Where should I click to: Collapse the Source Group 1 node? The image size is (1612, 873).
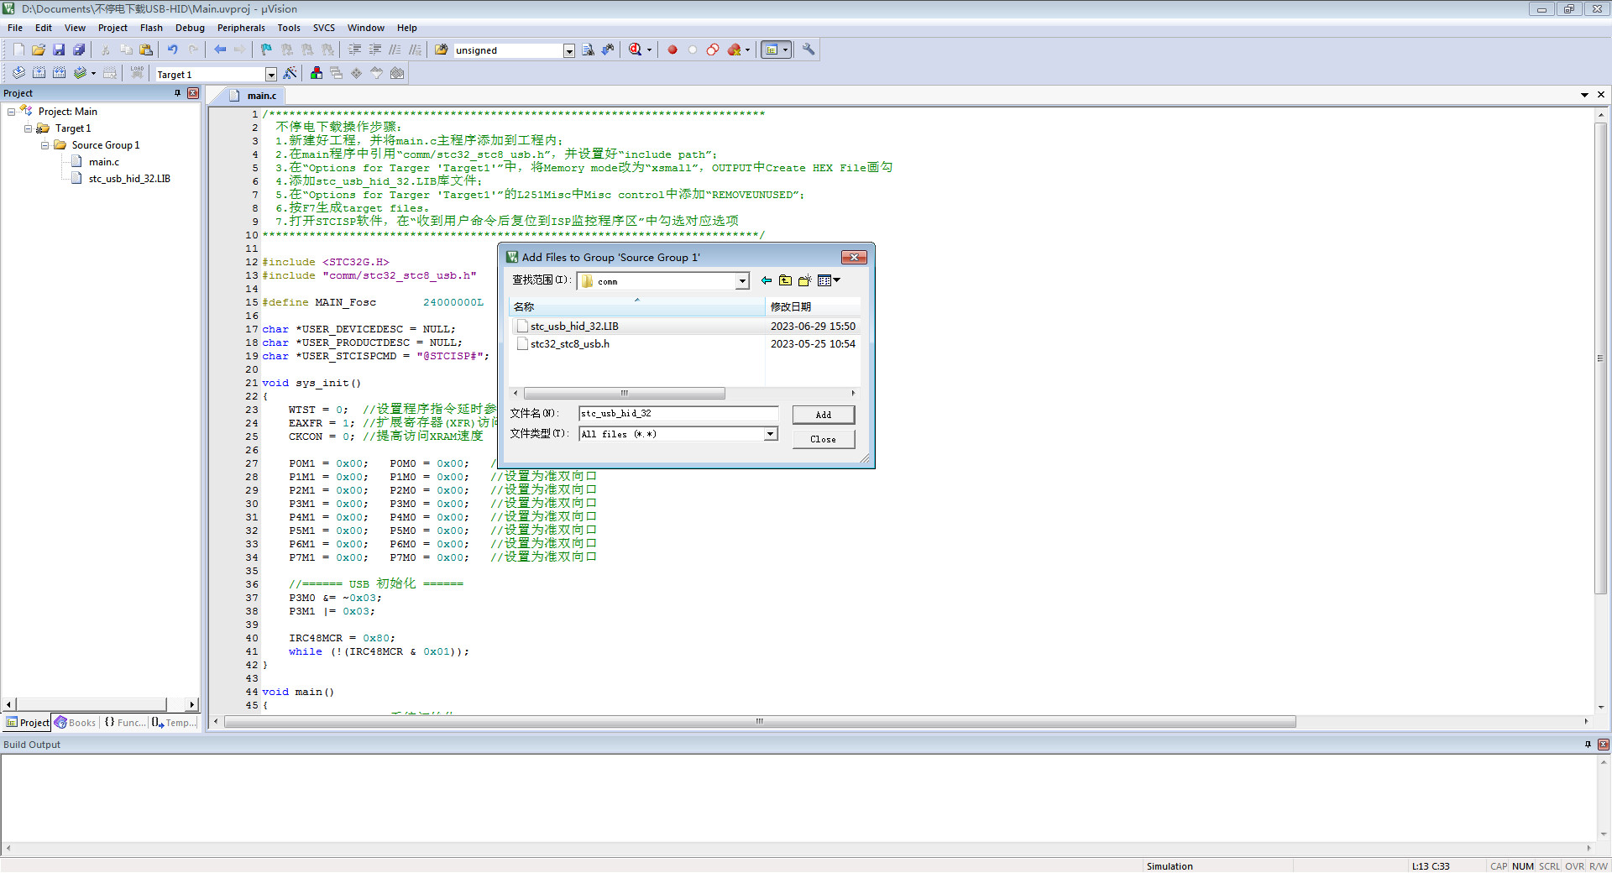pos(45,145)
